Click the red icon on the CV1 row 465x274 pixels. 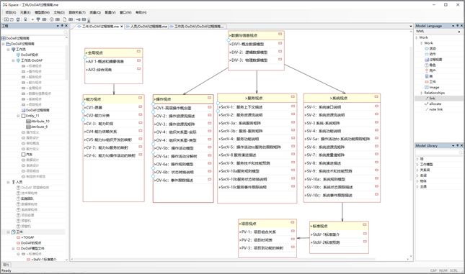coord(141,106)
